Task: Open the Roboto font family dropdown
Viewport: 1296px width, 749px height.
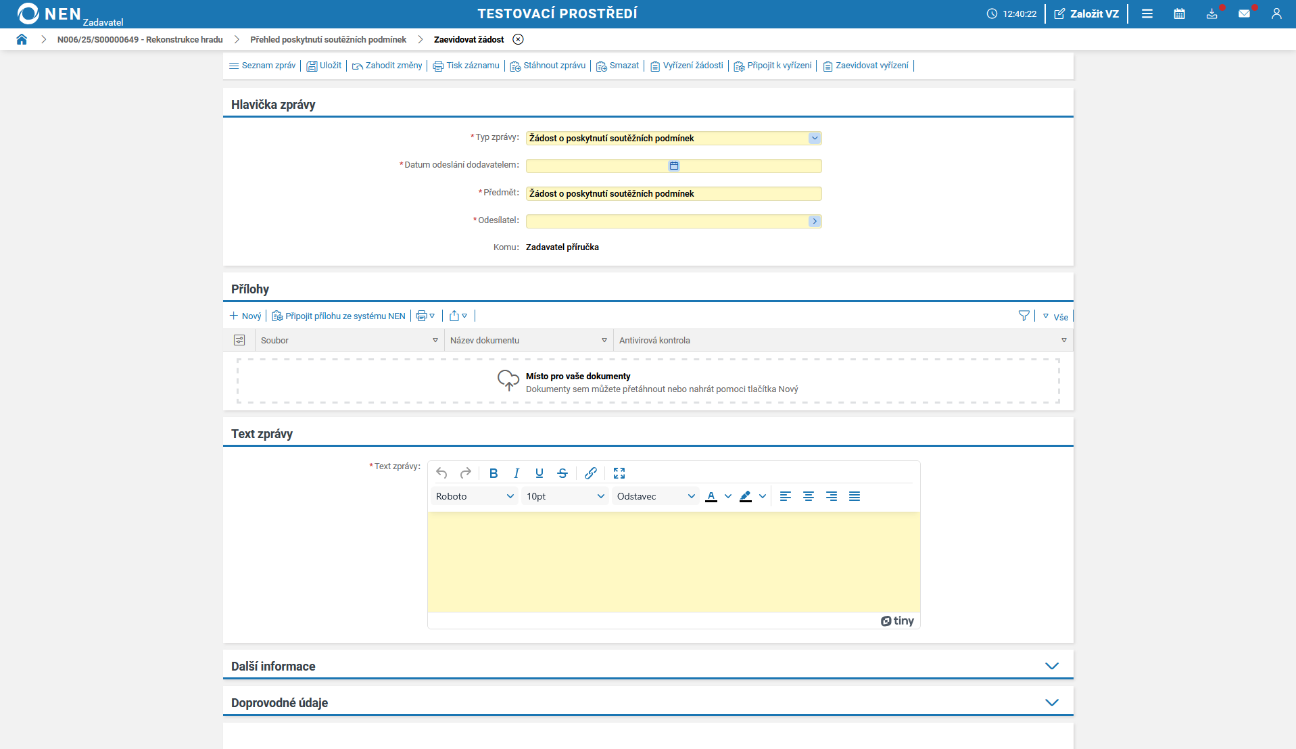Action: point(474,496)
